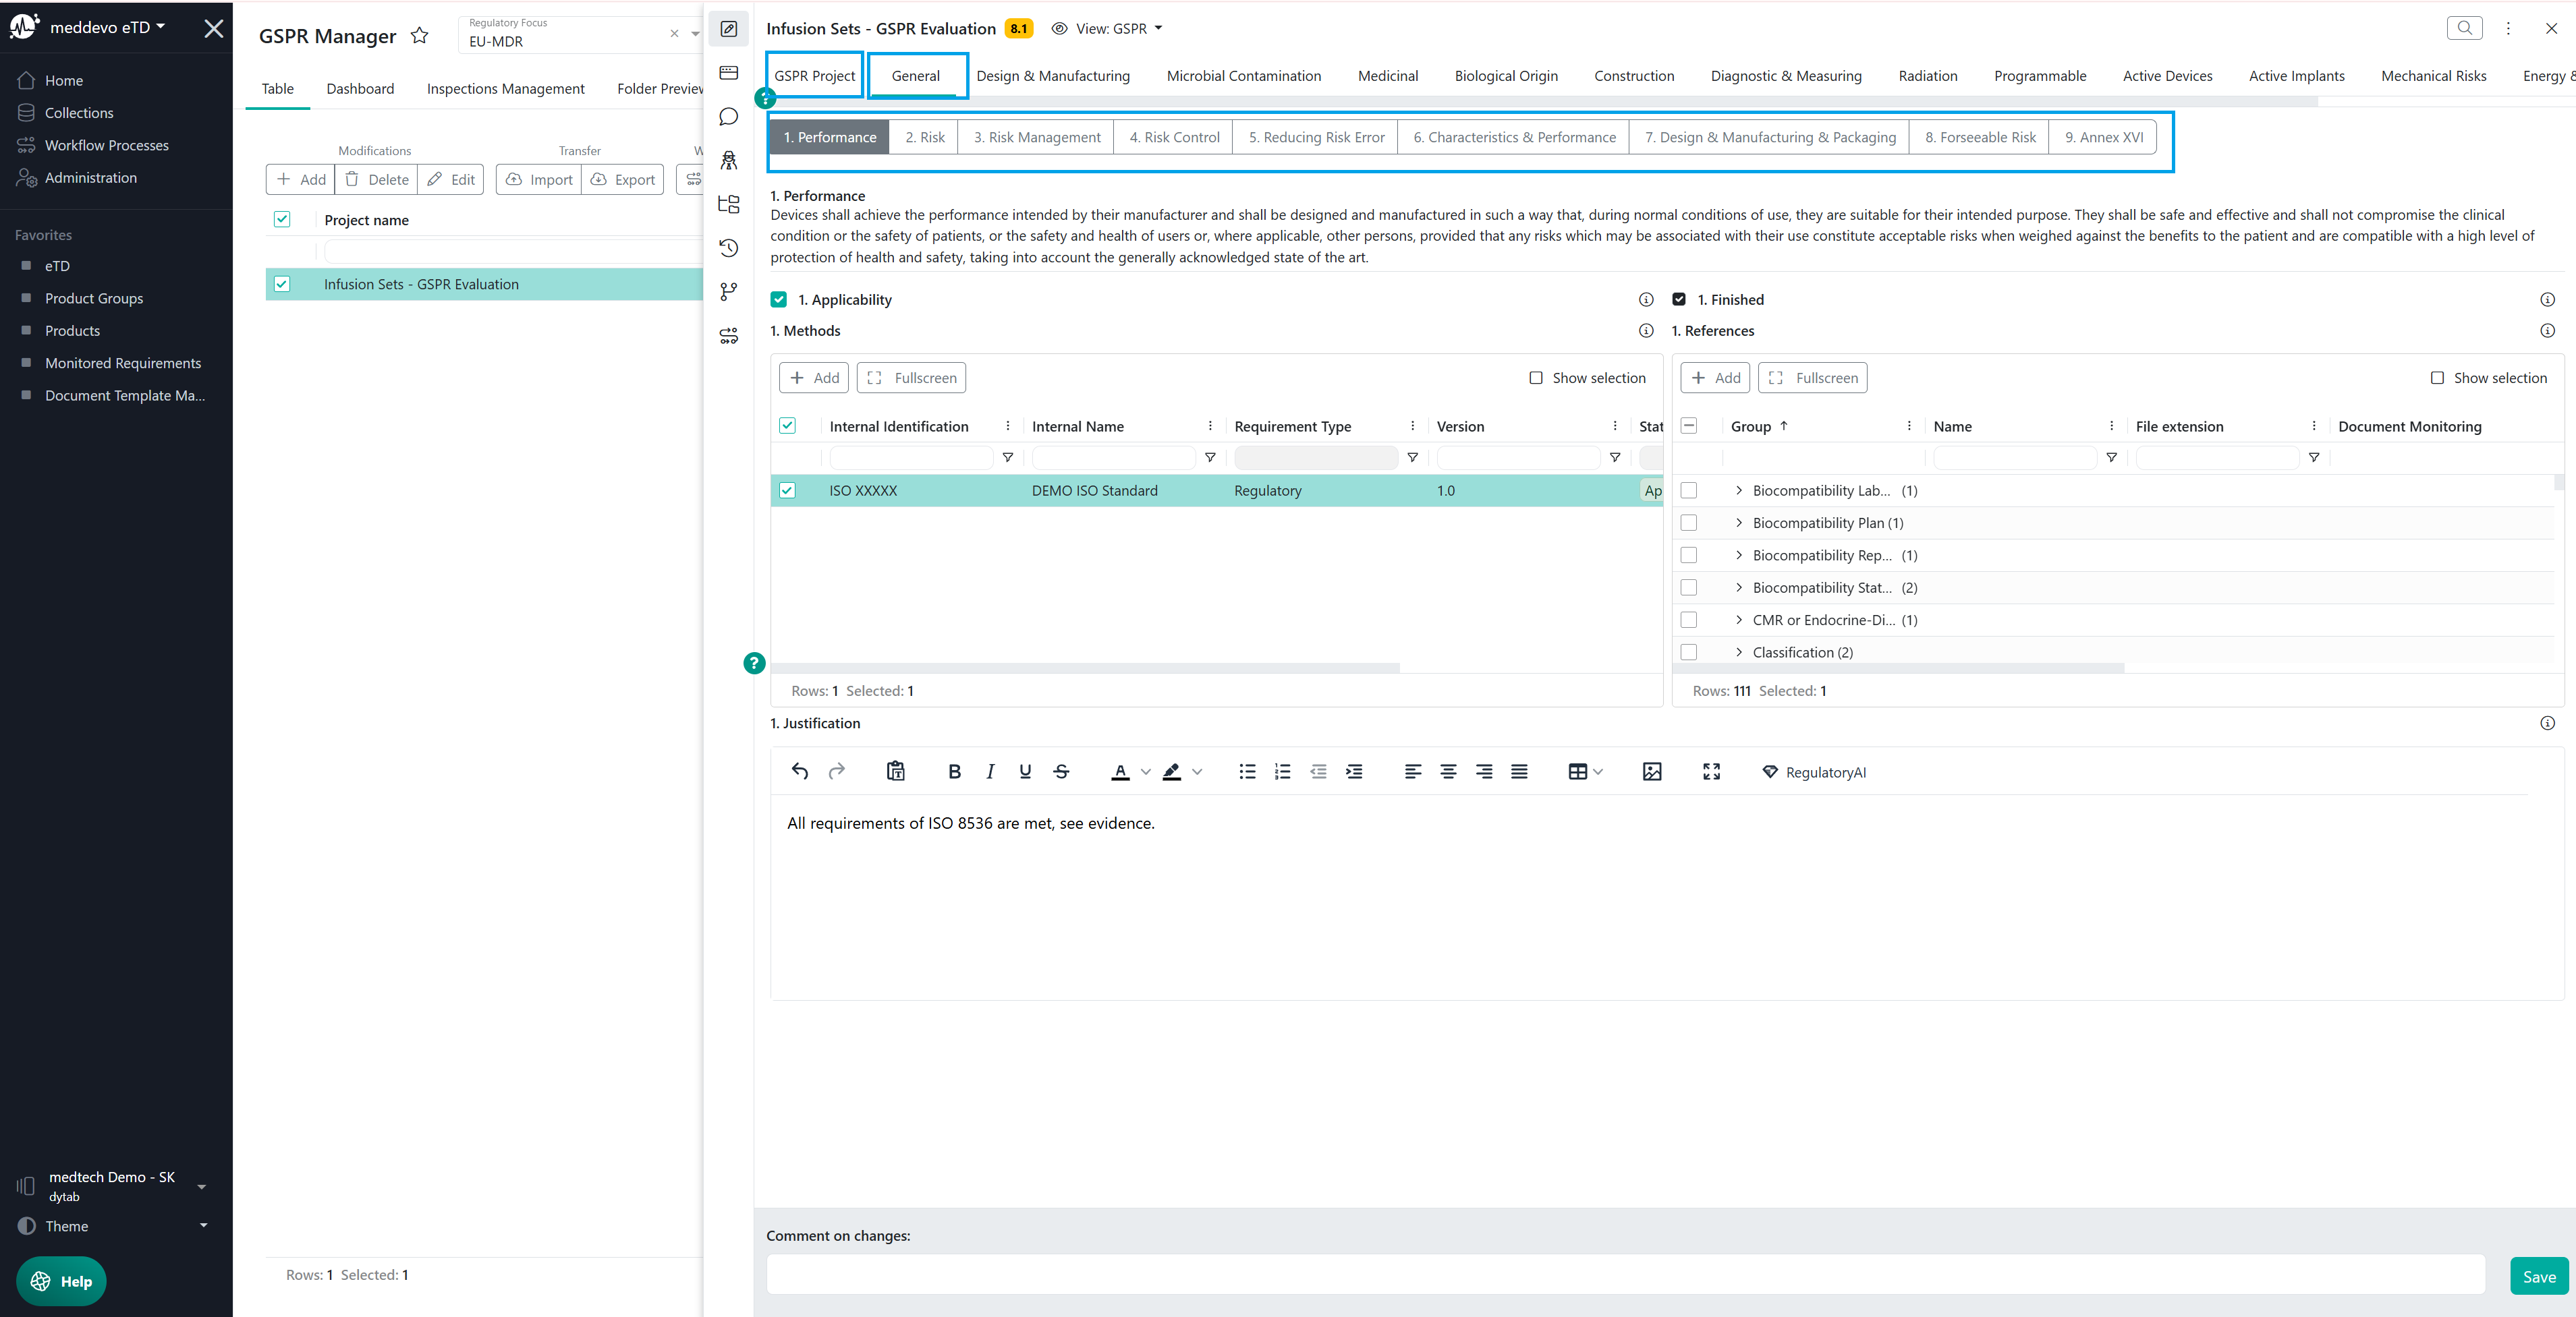This screenshot has width=2576, height=1317.
Task: Favorite GSPR Manager with star icon
Action: pyautogui.click(x=420, y=36)
